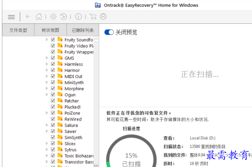This screenshot has height=167, width=252.
Task: Click the Morphine folder icon
Action: point(60,88)
